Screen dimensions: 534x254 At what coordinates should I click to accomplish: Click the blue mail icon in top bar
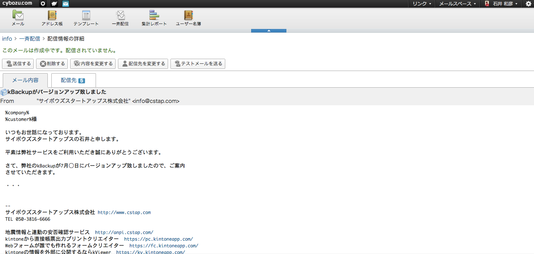tap(65, 4)
